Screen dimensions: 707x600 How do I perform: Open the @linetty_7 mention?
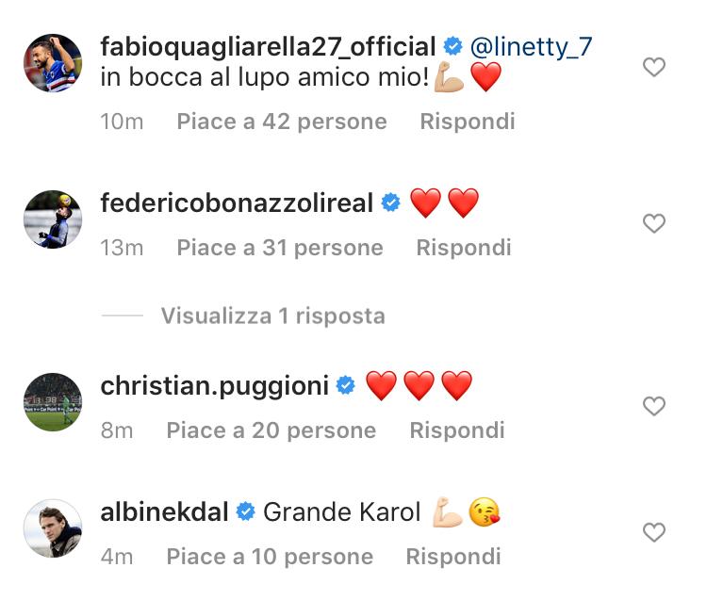pyautogui.click(x=531, y=46)
